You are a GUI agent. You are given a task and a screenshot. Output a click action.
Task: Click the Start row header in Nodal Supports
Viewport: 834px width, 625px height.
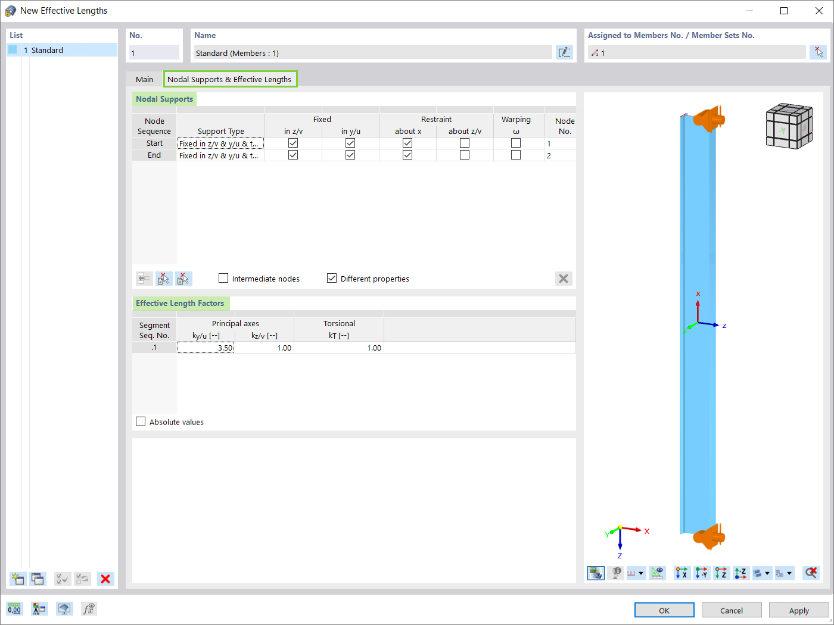154,143
